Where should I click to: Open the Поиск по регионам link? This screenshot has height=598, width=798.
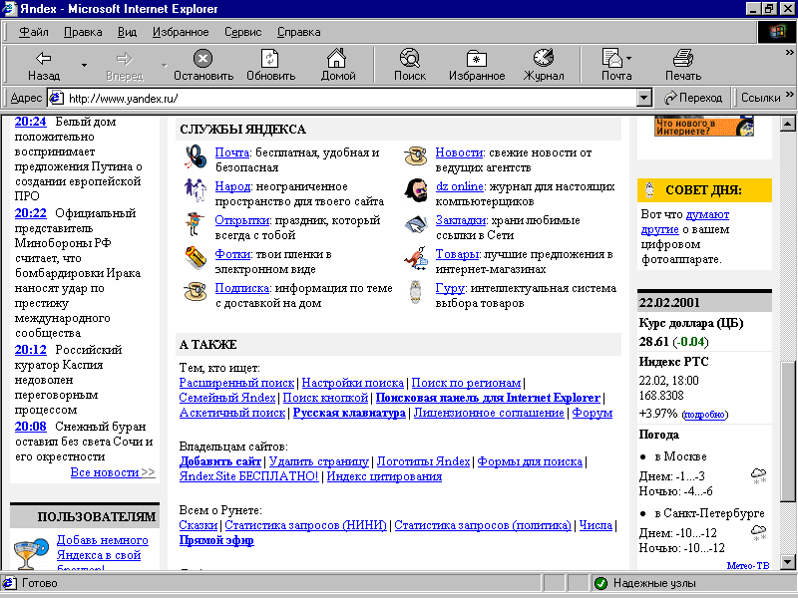pyautogui.click(x=466, y=383)
